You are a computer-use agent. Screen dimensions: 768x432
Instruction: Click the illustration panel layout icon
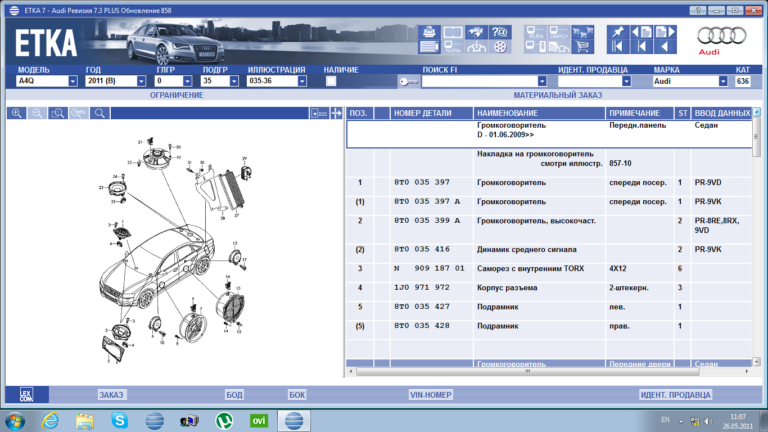pyautogui.click(x=319, y=113)
